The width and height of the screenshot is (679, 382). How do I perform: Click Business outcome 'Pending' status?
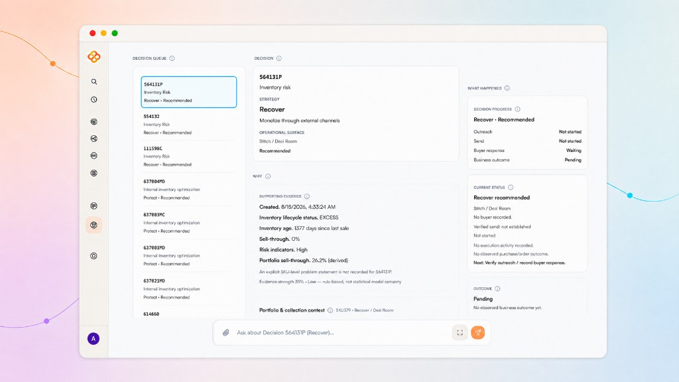pos(573,160)
